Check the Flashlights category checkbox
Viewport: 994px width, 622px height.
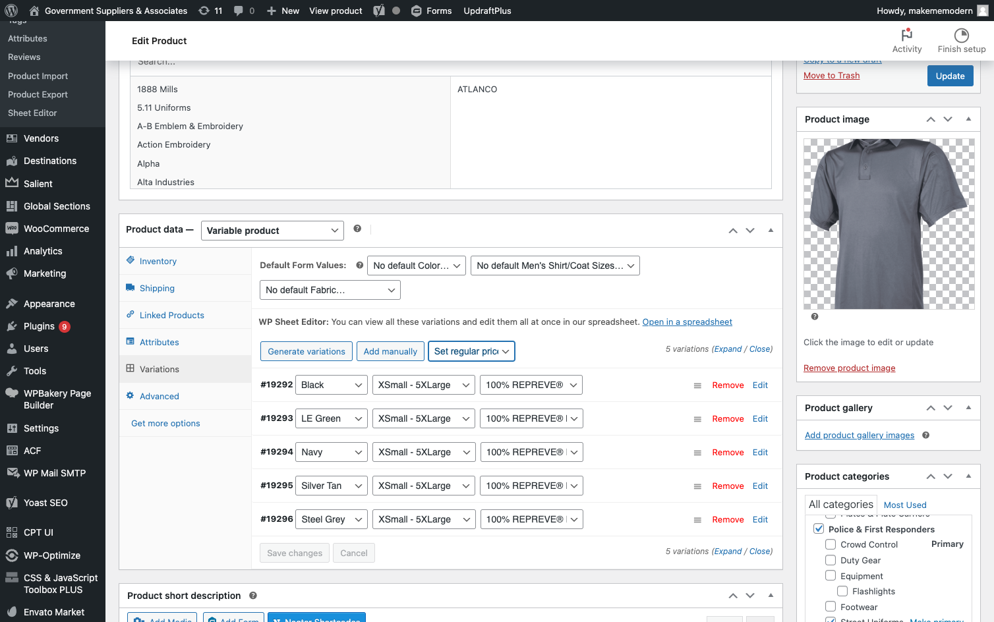coord(842,591)
